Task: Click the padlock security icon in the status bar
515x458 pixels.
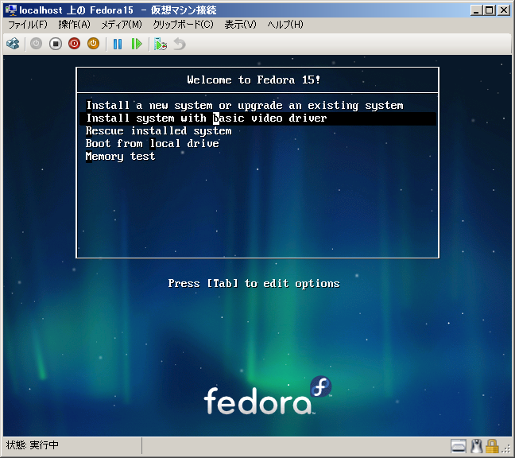Action: pyautogui.click(x=493, y=446)
